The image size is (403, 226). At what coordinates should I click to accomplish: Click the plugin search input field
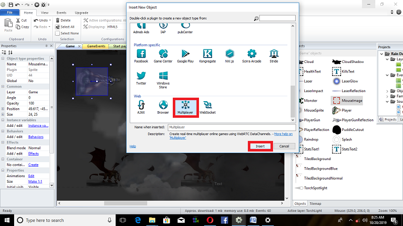278,18
